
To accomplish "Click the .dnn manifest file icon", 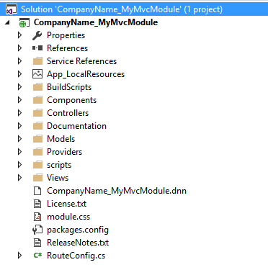I will (x=37, y=191).
